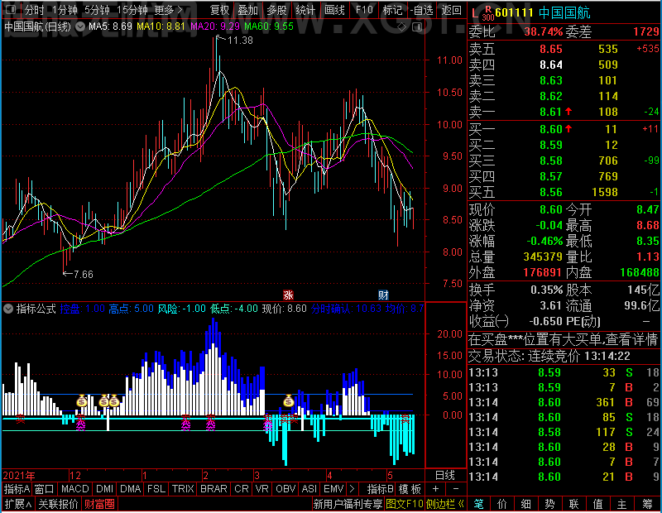
Task: Select the TRIX indicator
Action: point(183,489)
